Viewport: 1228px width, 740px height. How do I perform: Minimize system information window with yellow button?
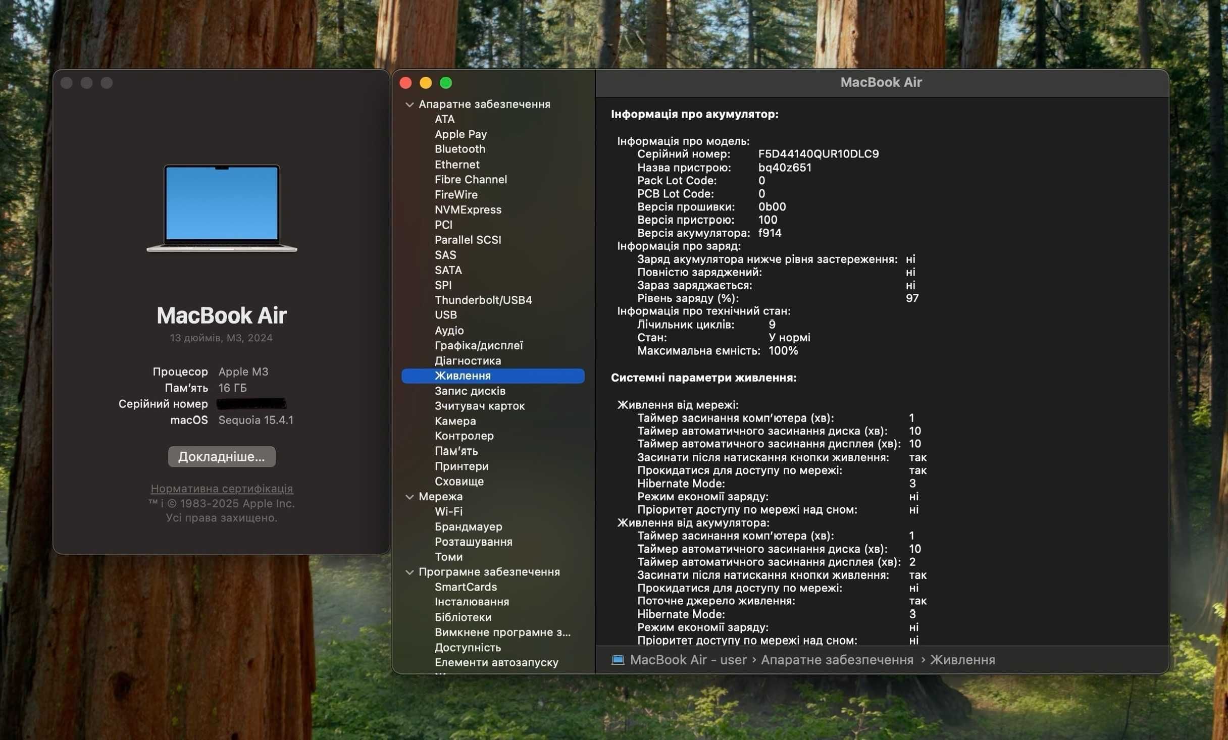tap(426, 83)
